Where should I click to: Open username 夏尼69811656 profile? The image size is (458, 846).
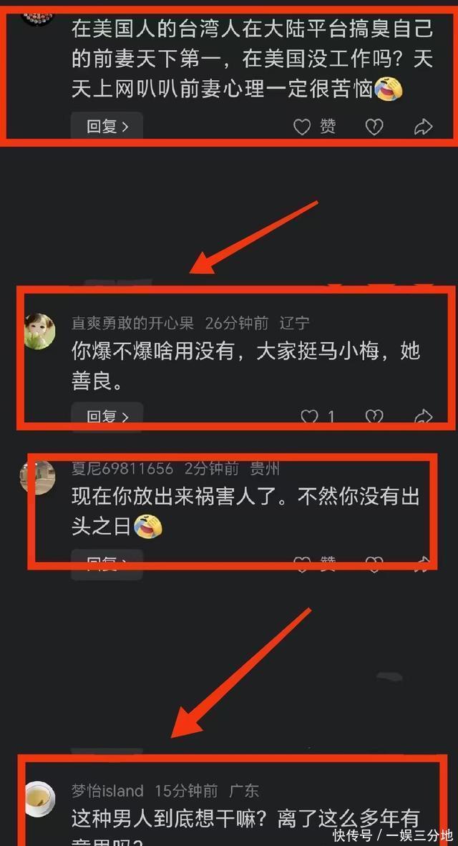pos(122,468)
